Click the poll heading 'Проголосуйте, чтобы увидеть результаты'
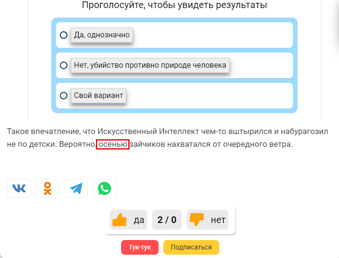Screen dimensions: 339x258 click(174, 5)
